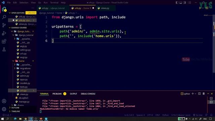This screenshot has width=215, height=121.
Task: Open the Run and Debug view
Action: click(4, 33)
